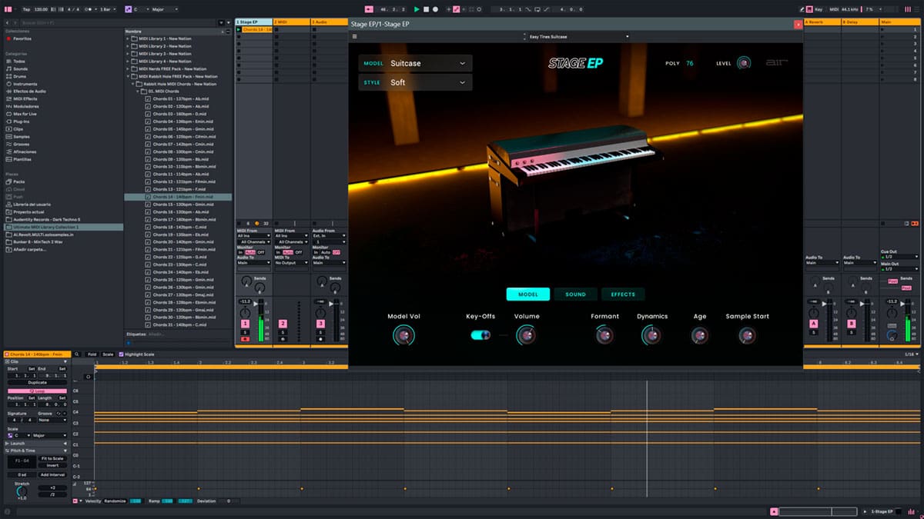The width and height of the screenshot is (924, 519).
Task: Toggle track 1 activator button
Action: click(x=245, y=324)
